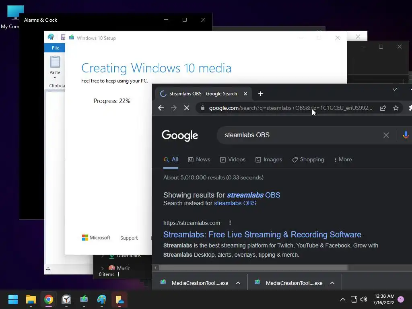Select the All search results tab
Screen dimensions: 412x309
pos(171,159)
